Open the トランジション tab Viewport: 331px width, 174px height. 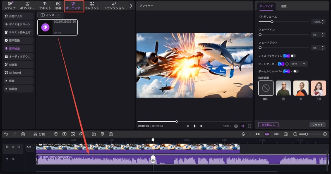point(114,6)
